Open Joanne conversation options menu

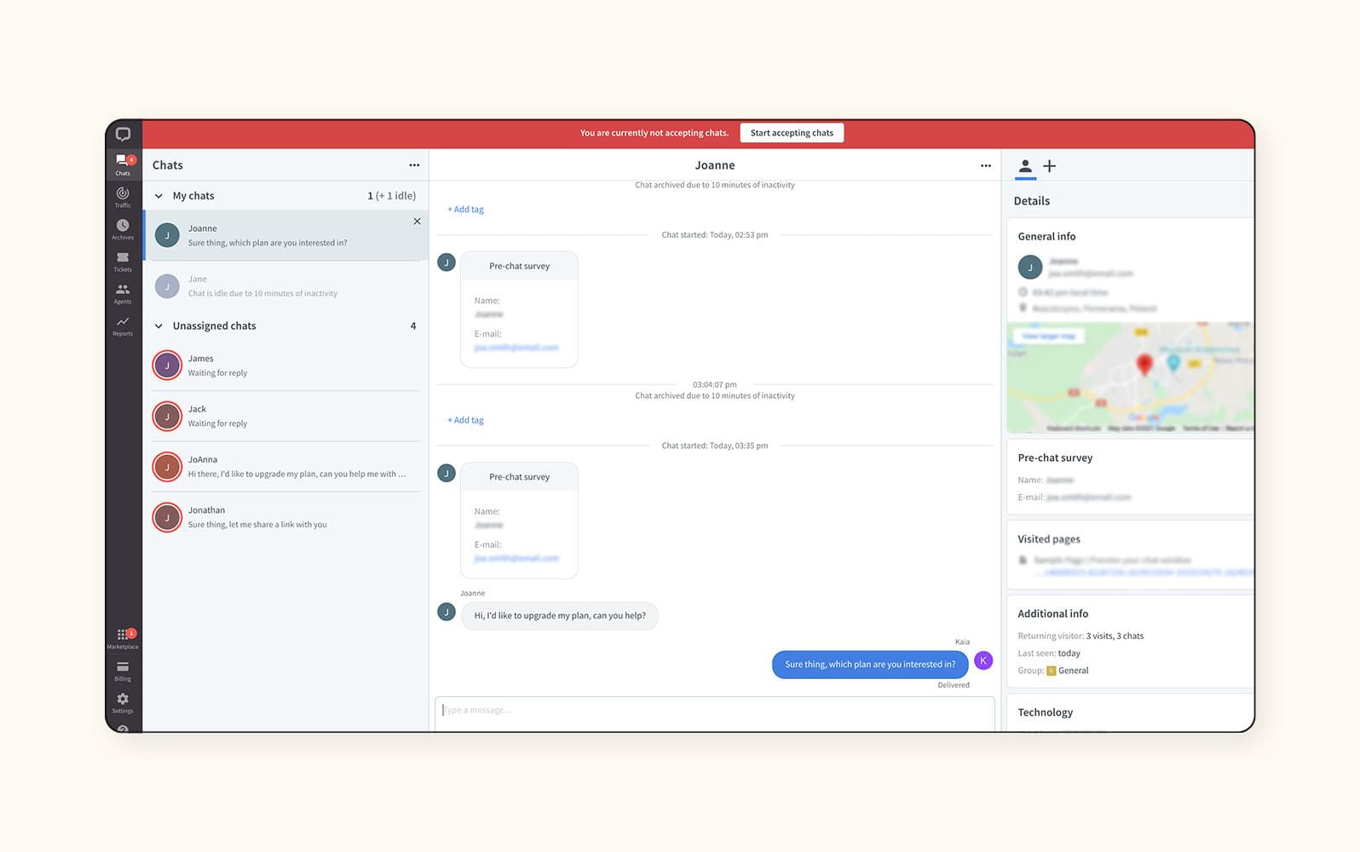click(986, 165)
